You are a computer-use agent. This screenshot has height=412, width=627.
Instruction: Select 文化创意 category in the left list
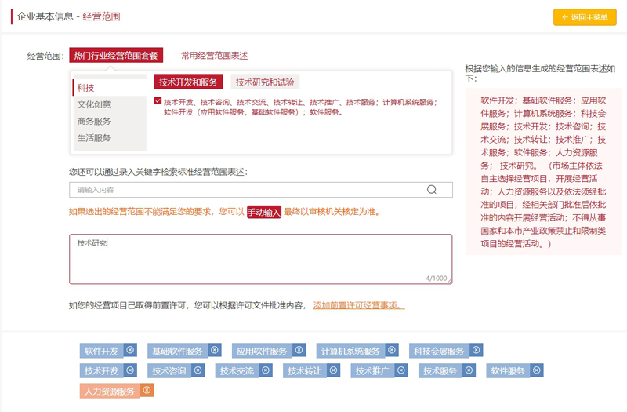pos(94,104)
